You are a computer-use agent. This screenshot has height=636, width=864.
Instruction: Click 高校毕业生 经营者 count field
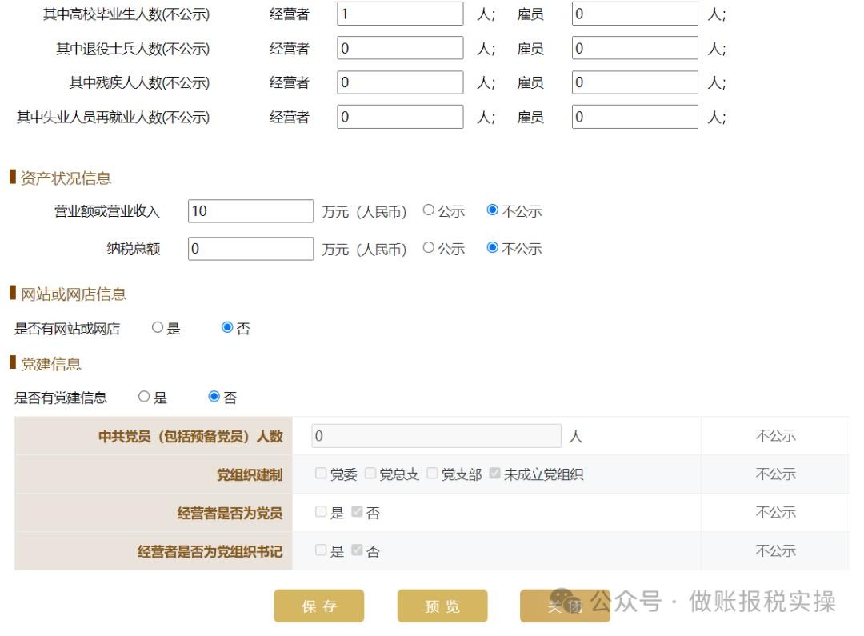(400, 14)
